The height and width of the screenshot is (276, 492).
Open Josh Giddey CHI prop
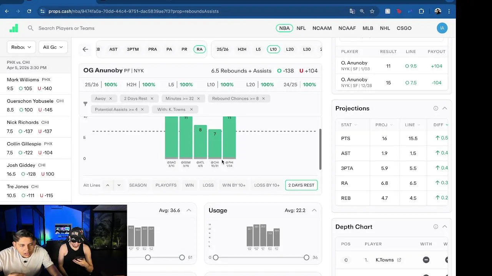point(35,169)
